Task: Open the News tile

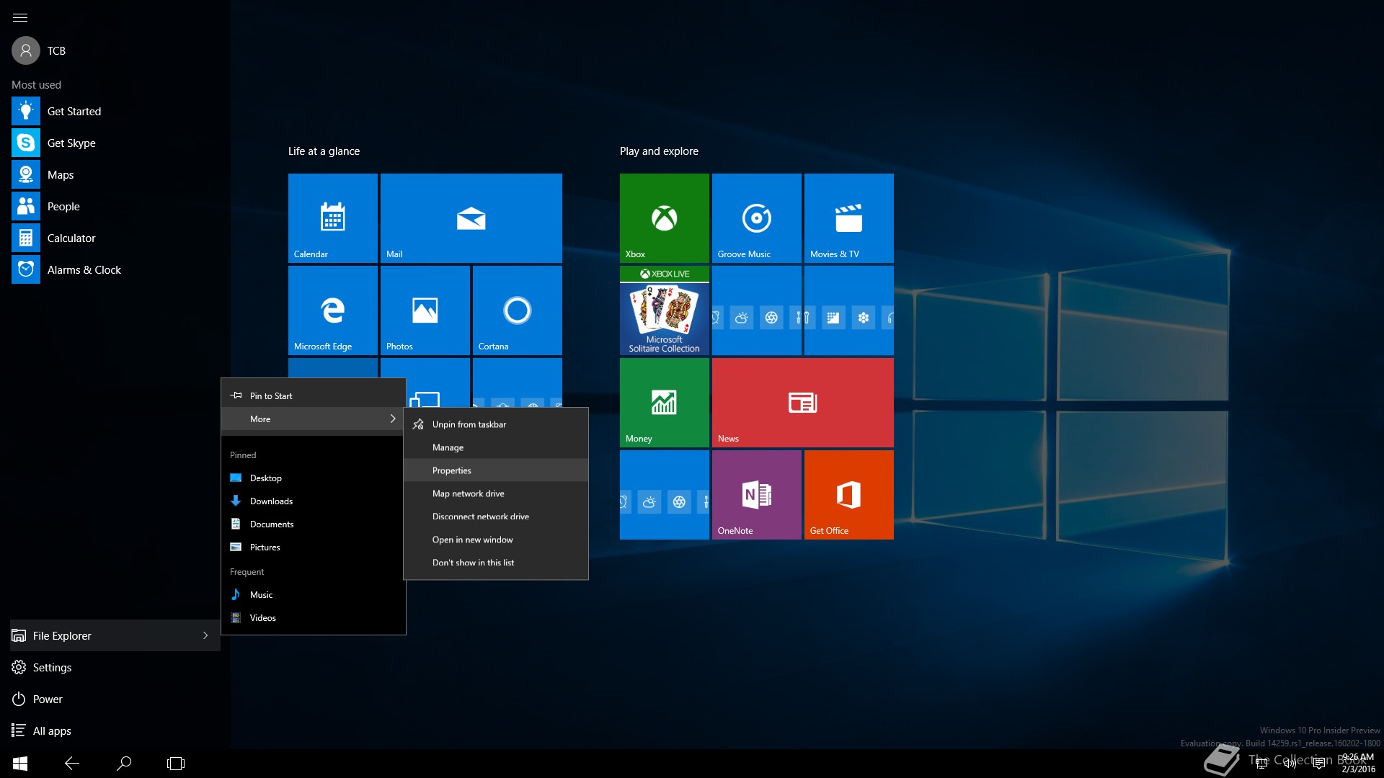Action: 803,403
